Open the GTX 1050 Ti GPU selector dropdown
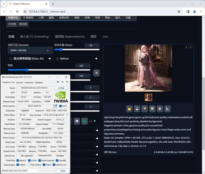 click(20, 170)
